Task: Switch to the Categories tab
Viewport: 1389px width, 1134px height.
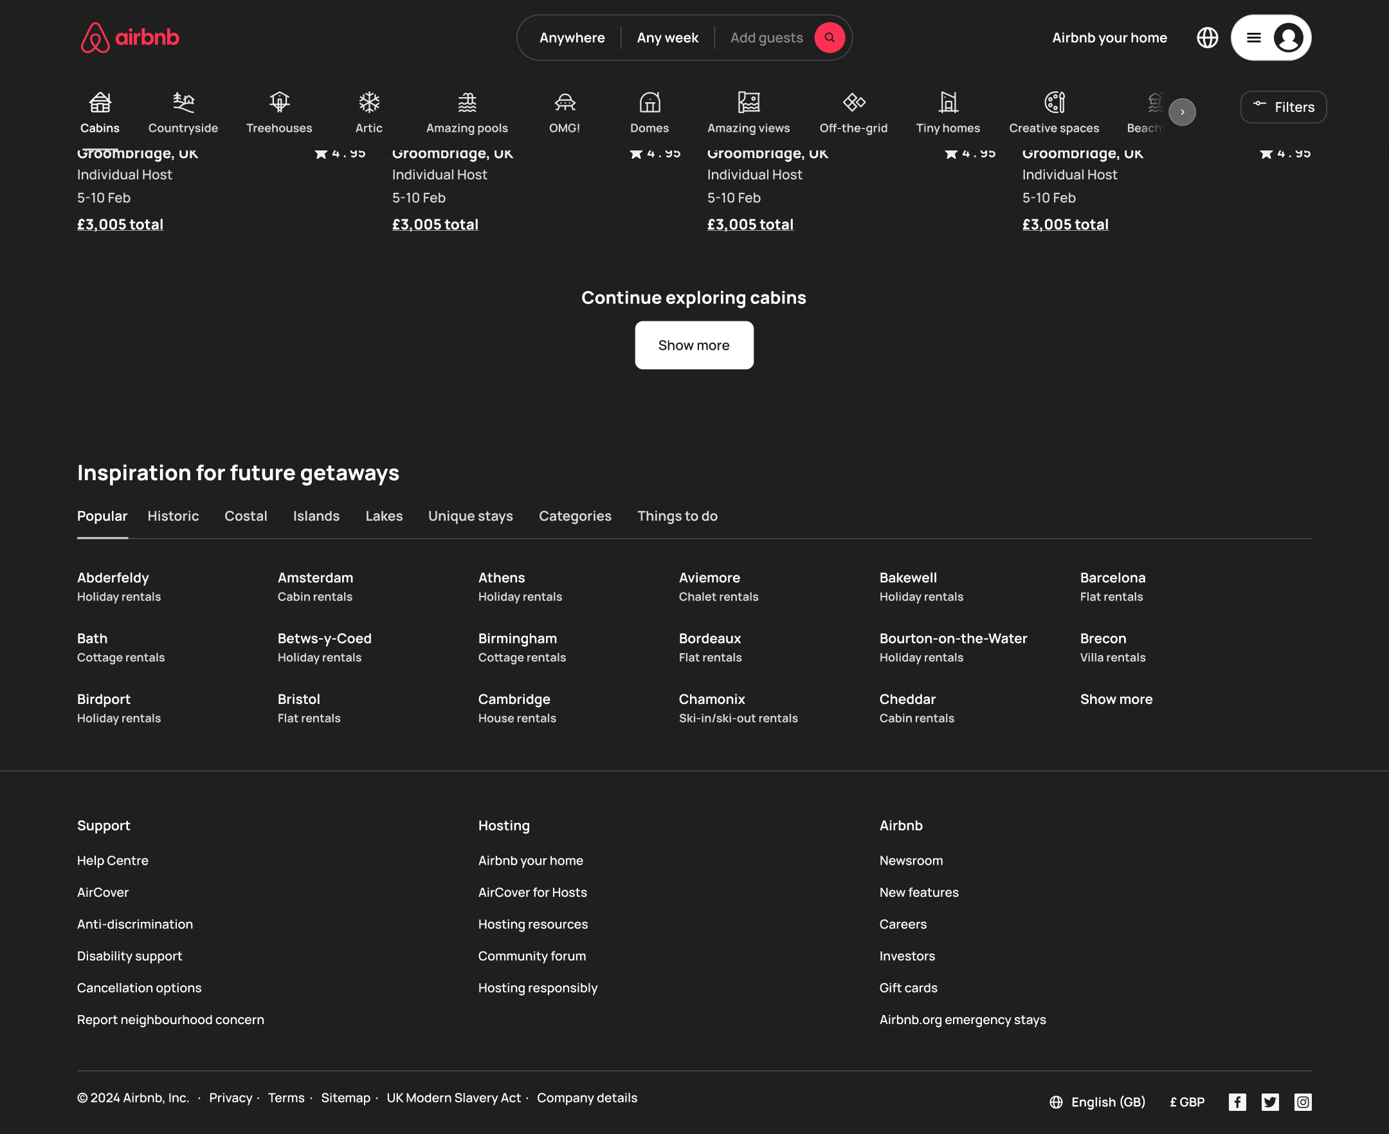Action: point(575,516)
